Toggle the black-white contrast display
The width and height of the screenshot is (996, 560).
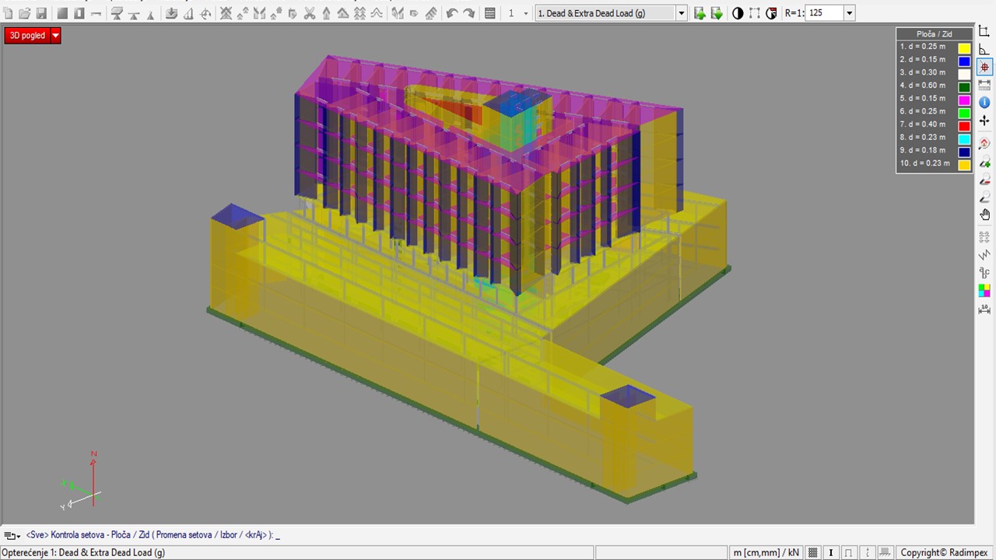tap(738, 13)
